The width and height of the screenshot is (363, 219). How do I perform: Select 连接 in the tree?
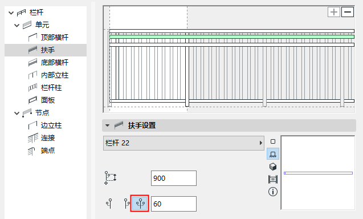(x=48, y=138)
